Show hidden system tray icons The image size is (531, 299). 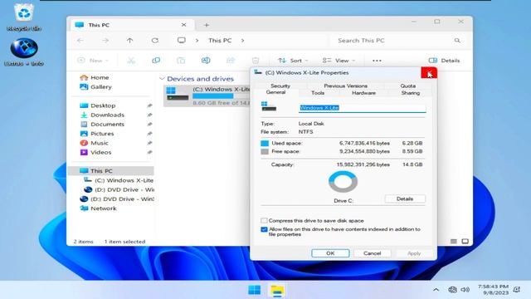[x=436, y=290]
